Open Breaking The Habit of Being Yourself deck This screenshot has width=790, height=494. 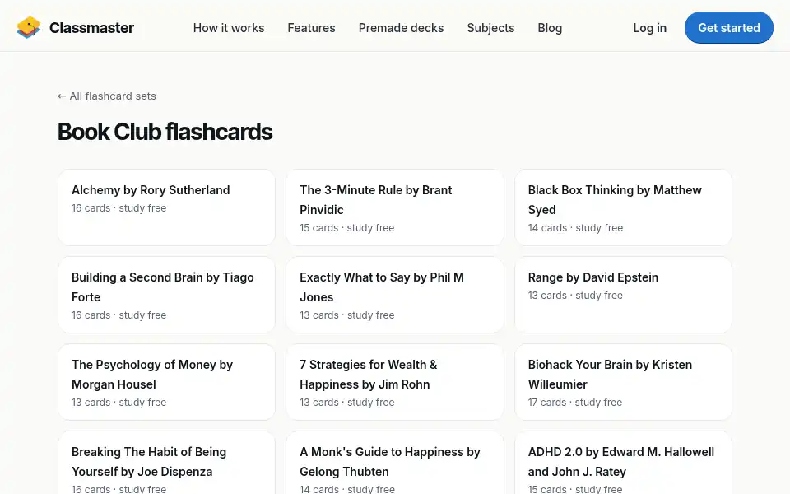click(167, 463)
